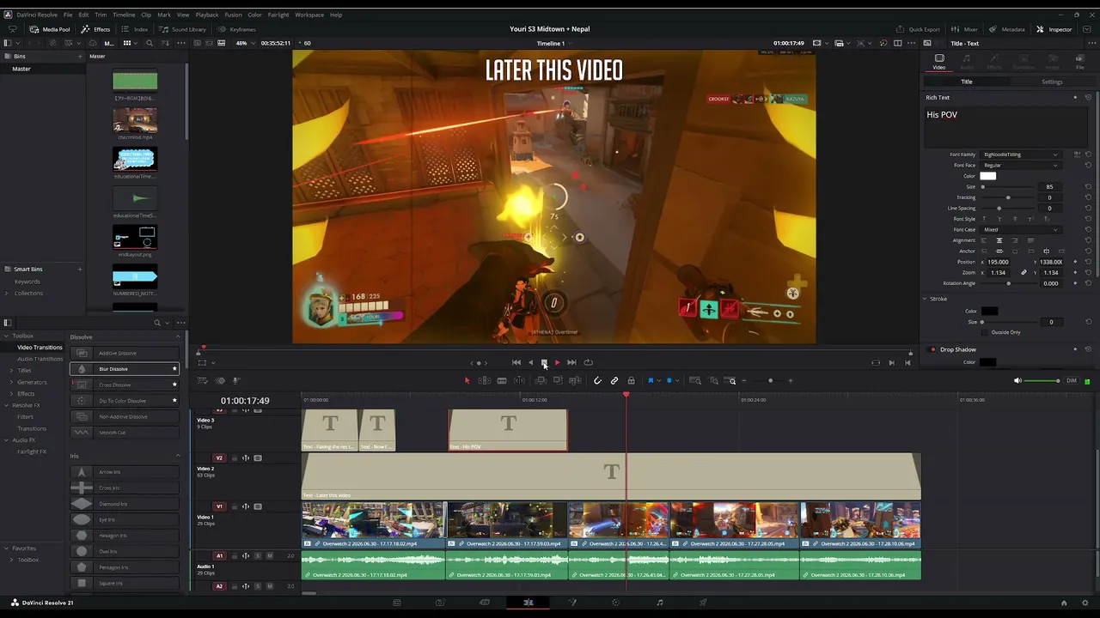Collapse the Dissolve transitions group
This screenshot has width=1100, height=618.
click(x=178, y=336)
